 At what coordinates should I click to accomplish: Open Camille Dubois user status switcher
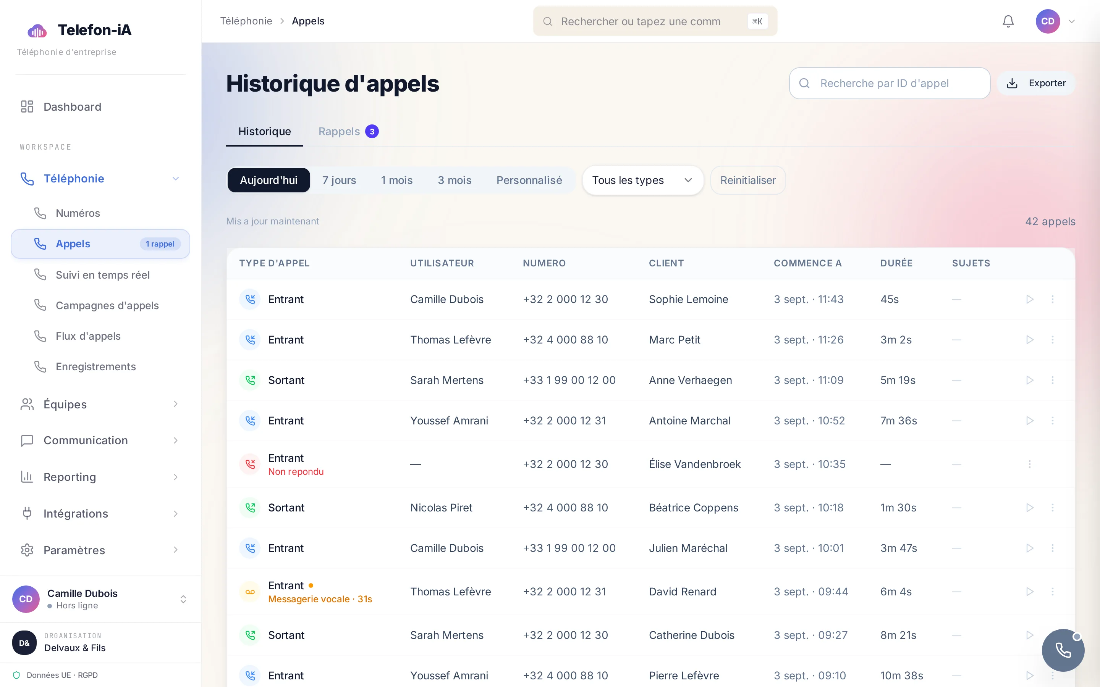click(x=183, y=599)
